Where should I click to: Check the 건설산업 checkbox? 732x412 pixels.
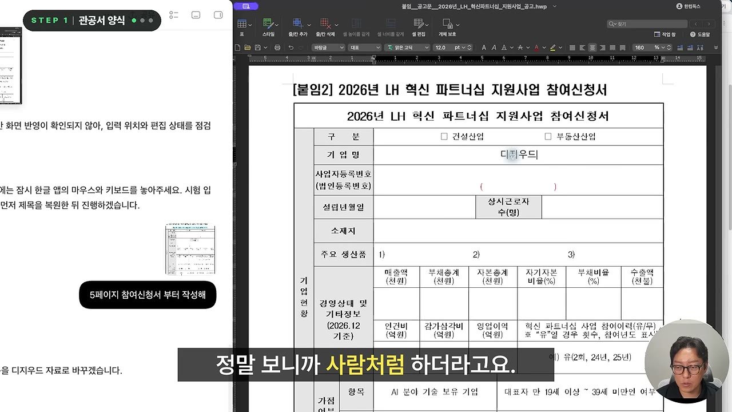tap(444, 136)
